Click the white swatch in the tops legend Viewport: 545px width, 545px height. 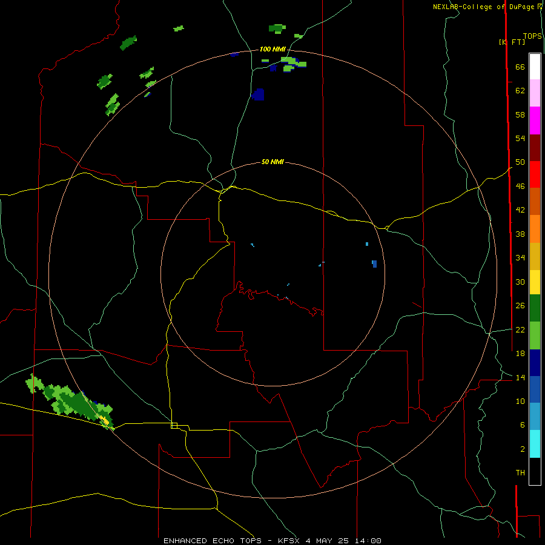pyautogui.click(x=535, y=67)
